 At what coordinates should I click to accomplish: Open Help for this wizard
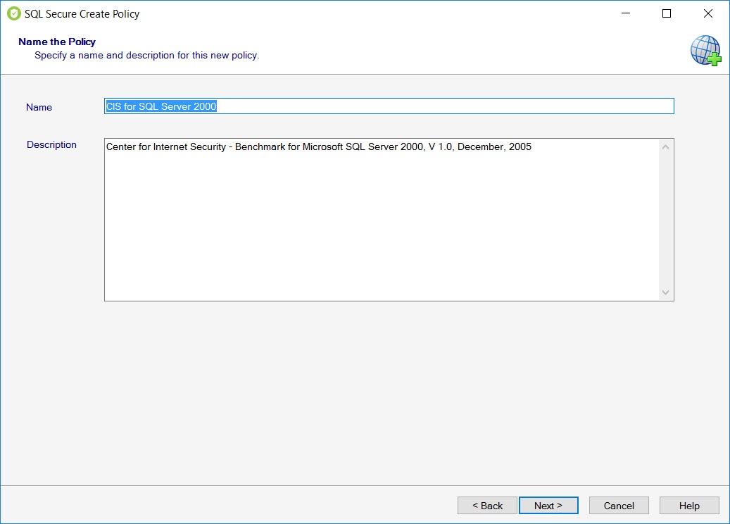689,506
